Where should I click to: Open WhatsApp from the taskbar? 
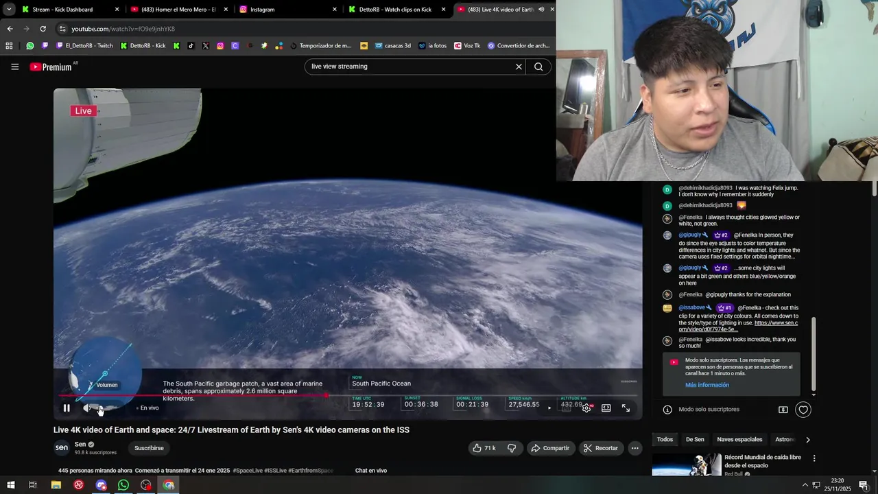pos(123,485)
